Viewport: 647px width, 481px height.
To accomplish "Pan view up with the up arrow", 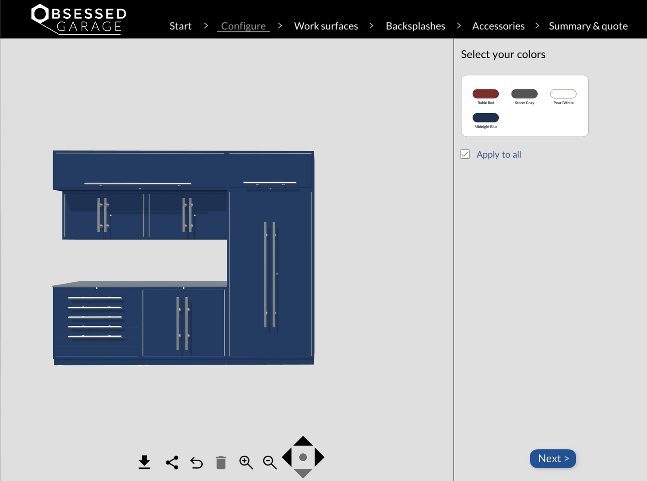I will (x=303, y=441).
